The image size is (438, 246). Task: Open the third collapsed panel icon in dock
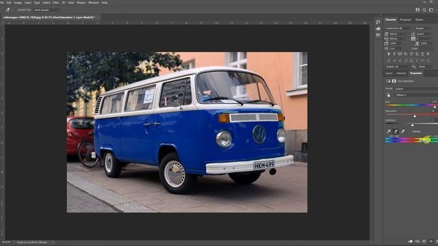tap(378, 35)
